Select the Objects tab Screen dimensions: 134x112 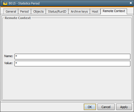(x=39, y=11)
